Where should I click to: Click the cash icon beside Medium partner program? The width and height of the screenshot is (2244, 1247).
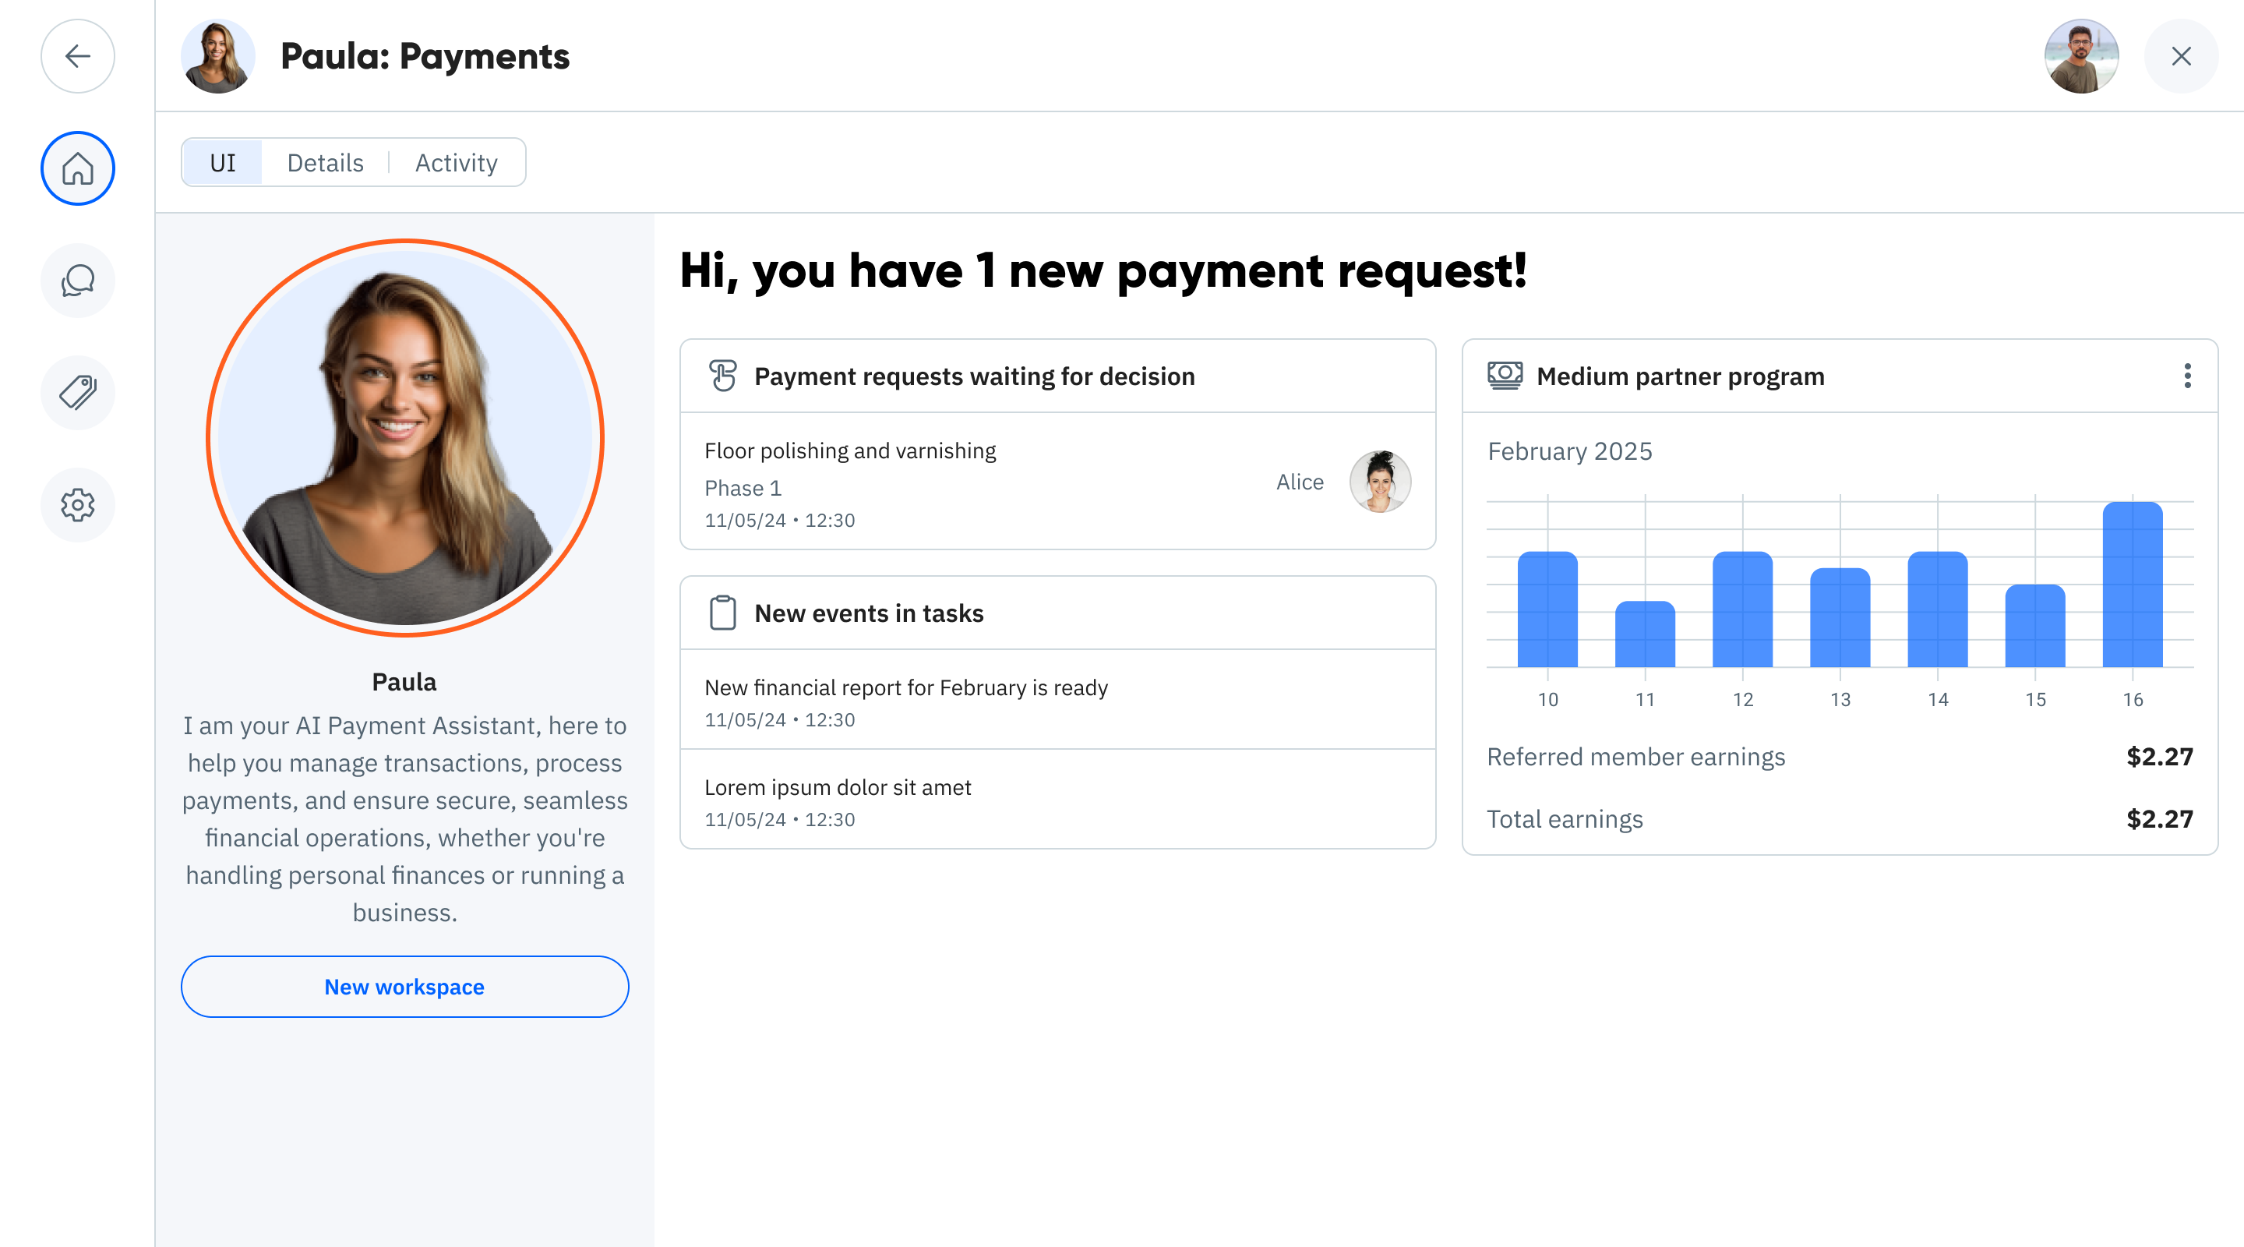(1505, 376)
